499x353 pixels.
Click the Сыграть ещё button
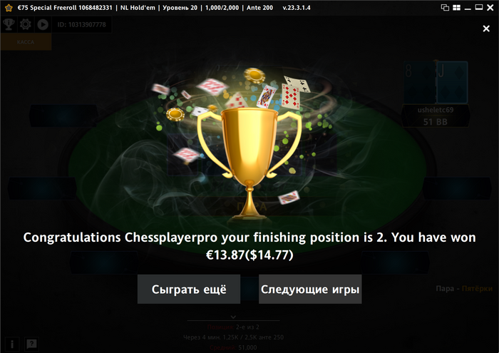pos(189,289)
